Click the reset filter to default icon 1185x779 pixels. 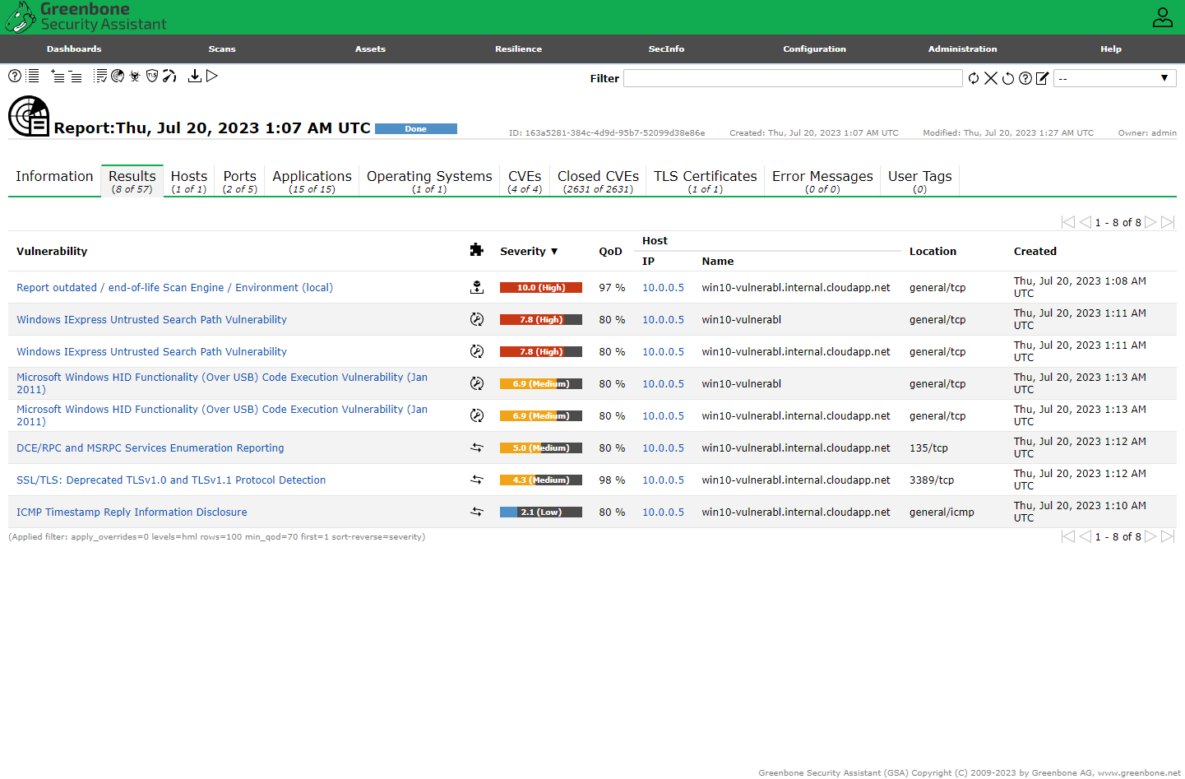point(1008,78)
